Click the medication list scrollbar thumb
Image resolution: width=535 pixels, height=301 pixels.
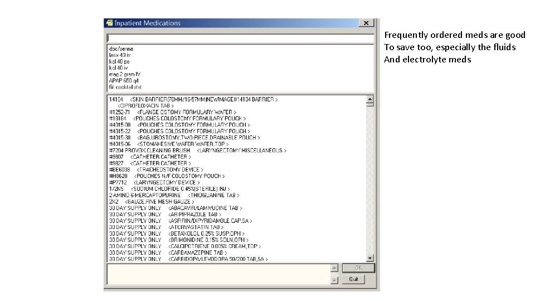point(369,105)
